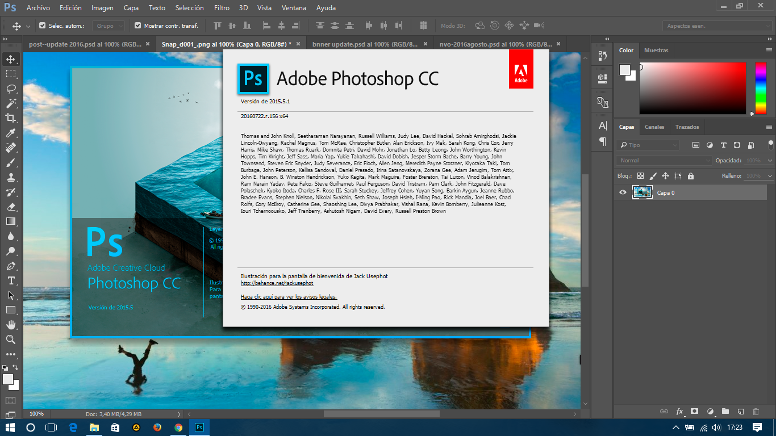This screenshot has height=436, width=776.
Task: Open the Paragraph panel icon
Action: click(x=603, y=141)
